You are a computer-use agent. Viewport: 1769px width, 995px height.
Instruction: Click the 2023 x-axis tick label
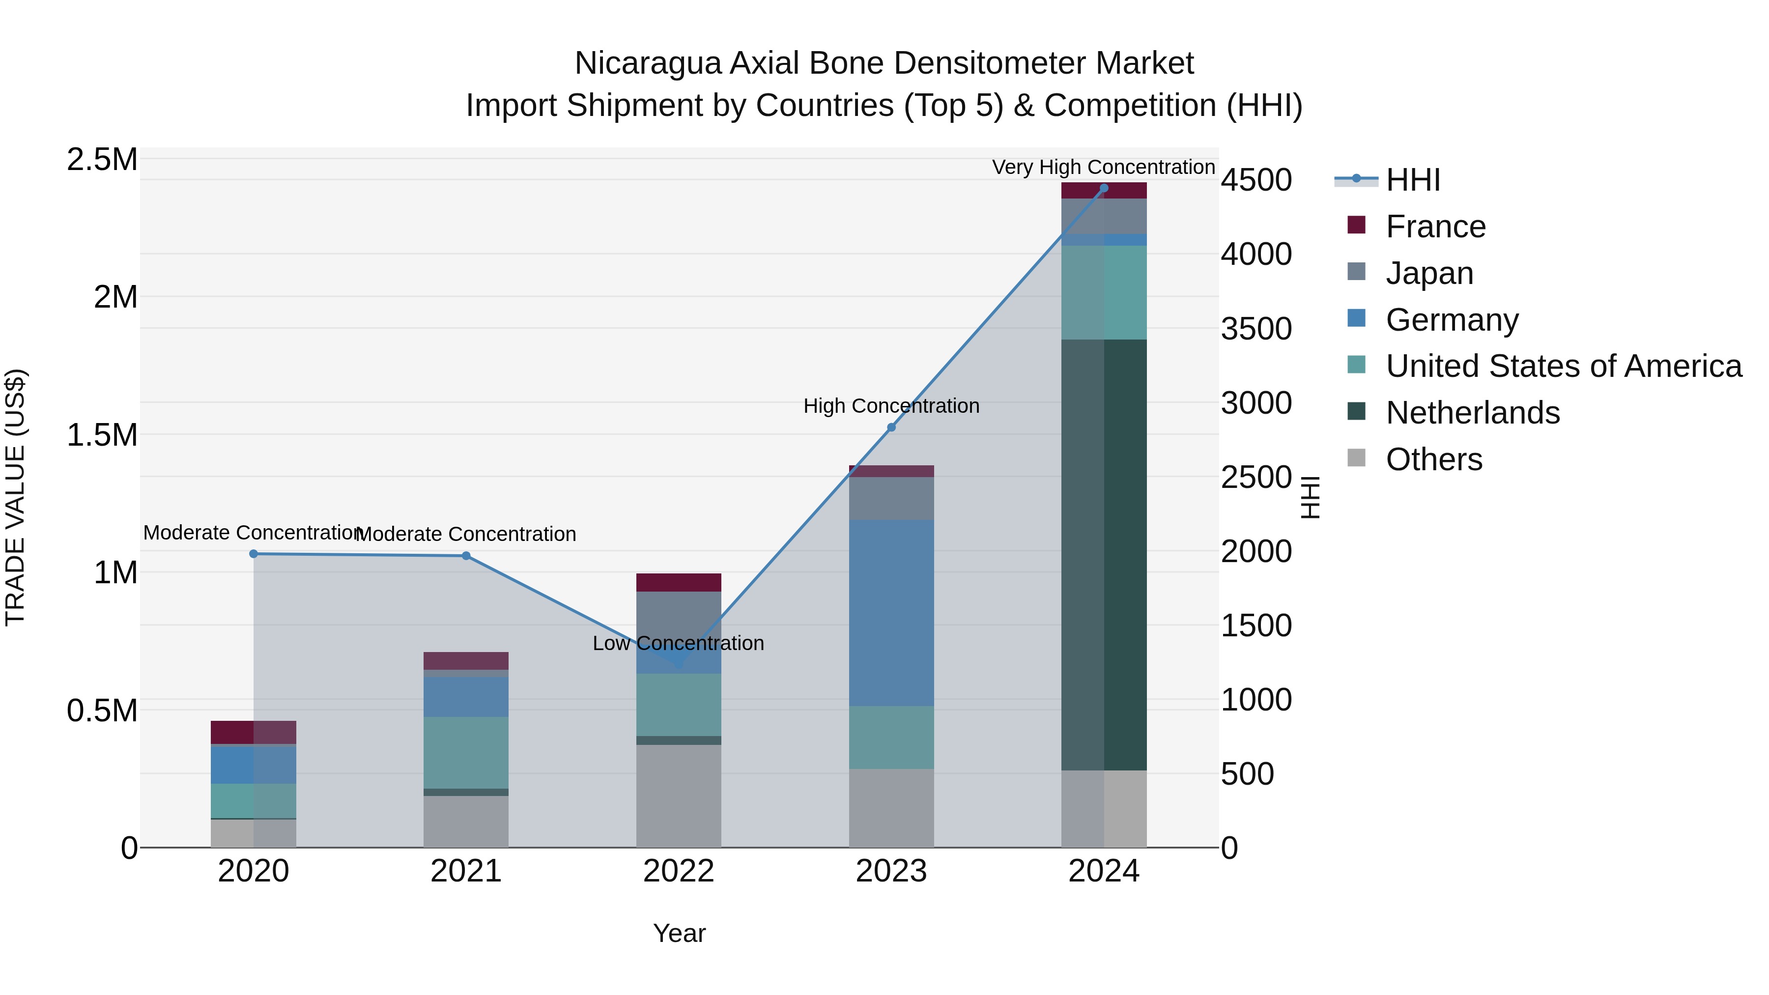tap(891, 871)
